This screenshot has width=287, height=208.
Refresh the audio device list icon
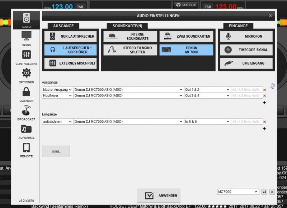(273, 86)
